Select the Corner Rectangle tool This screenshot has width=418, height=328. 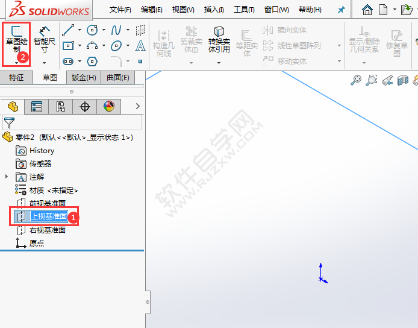point(68,46)
